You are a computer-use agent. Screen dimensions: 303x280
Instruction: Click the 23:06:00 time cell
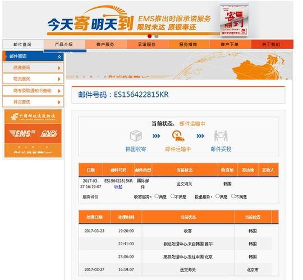[x=126, y=256]
